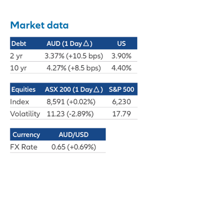Click the delta triangle in the AUD header
The height and width of the screenshot is (197, 205).
click(x=86, y=43)
